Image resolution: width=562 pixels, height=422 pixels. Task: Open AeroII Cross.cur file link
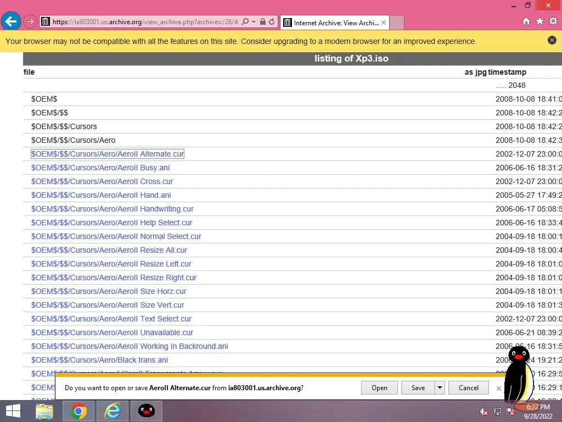(x=102, y=181)
